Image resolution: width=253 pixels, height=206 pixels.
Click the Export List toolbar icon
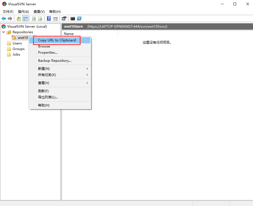coord(40,19)
